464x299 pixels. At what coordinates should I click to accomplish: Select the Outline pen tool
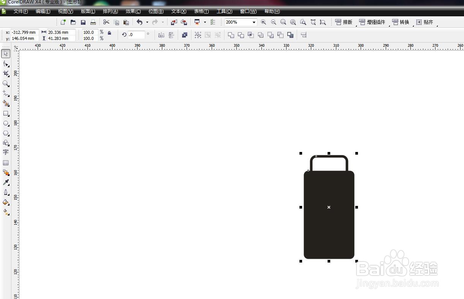(x=6, y=192)
